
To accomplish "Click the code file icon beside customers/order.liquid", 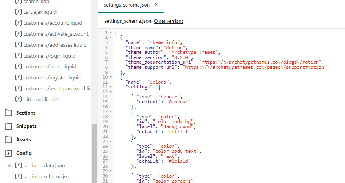I will pyautogui.click(x=18, y=66).
